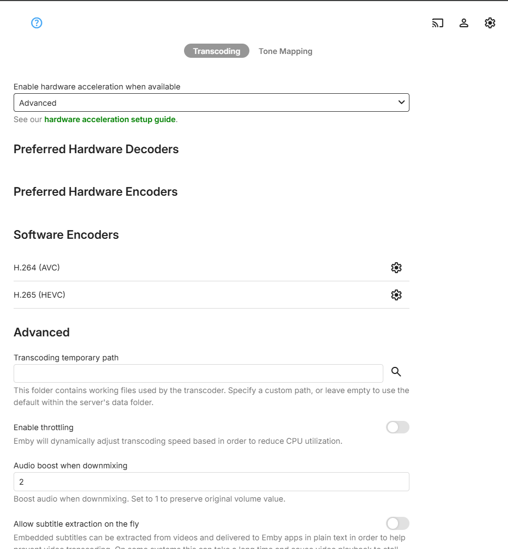Open the help question mark icon
This screenshot has width=508, height=549.
coord(36,23)
